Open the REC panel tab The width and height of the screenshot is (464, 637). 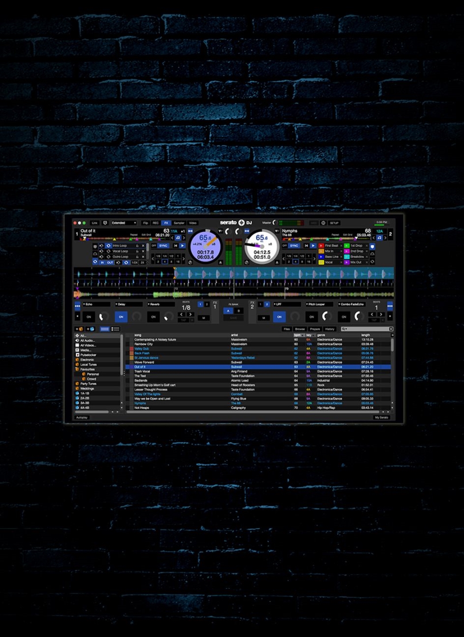(x=156, y=223)
